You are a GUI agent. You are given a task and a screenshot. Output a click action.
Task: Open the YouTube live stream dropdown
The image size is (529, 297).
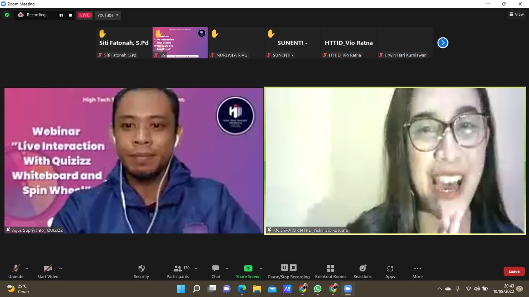(x=108, y=15)
